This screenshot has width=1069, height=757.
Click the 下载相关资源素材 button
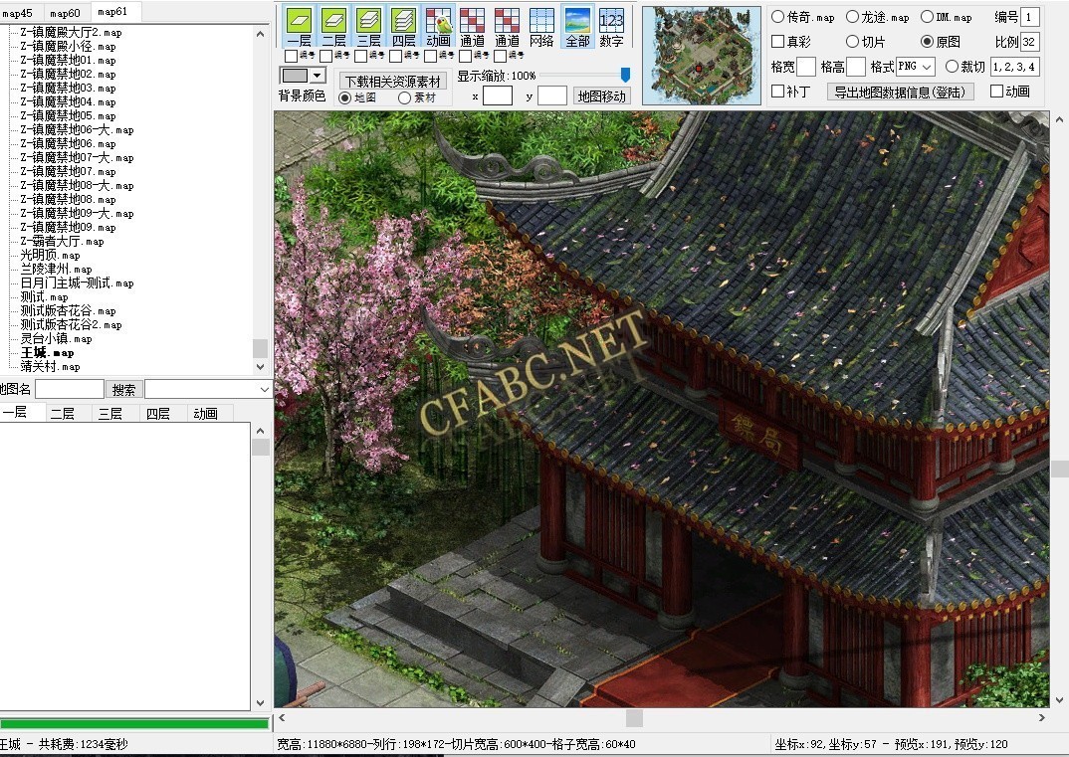coord(393,82)
